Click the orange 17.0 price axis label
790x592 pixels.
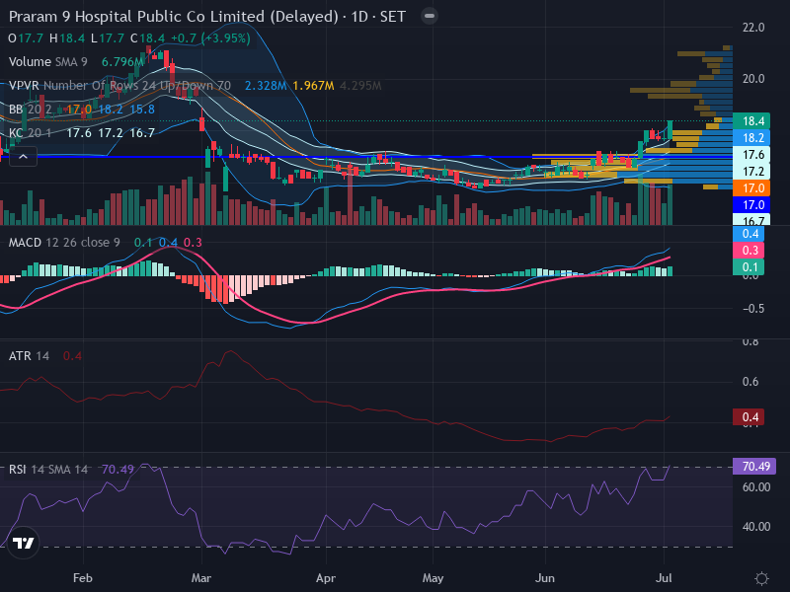coord(751,188)
